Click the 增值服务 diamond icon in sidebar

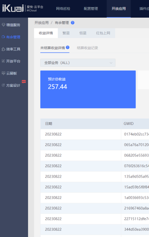[x=3, y=25]
